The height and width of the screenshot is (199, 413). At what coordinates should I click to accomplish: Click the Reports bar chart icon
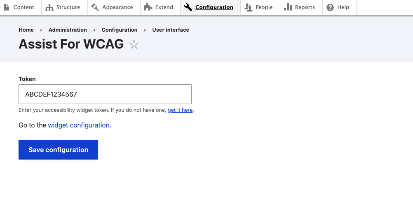[x=288, y=7]
